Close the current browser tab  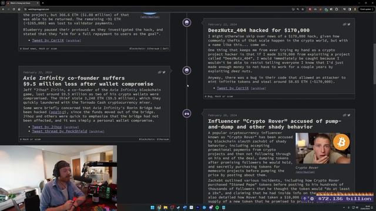(x=38, y=3)
